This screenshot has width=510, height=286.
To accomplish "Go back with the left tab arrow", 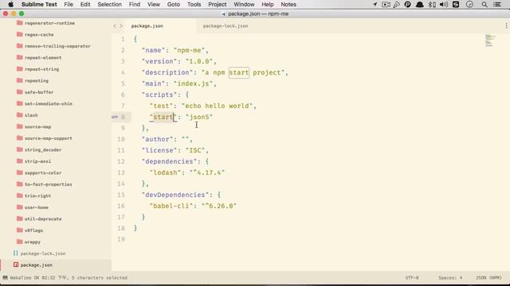I will (x=115, y=25).
